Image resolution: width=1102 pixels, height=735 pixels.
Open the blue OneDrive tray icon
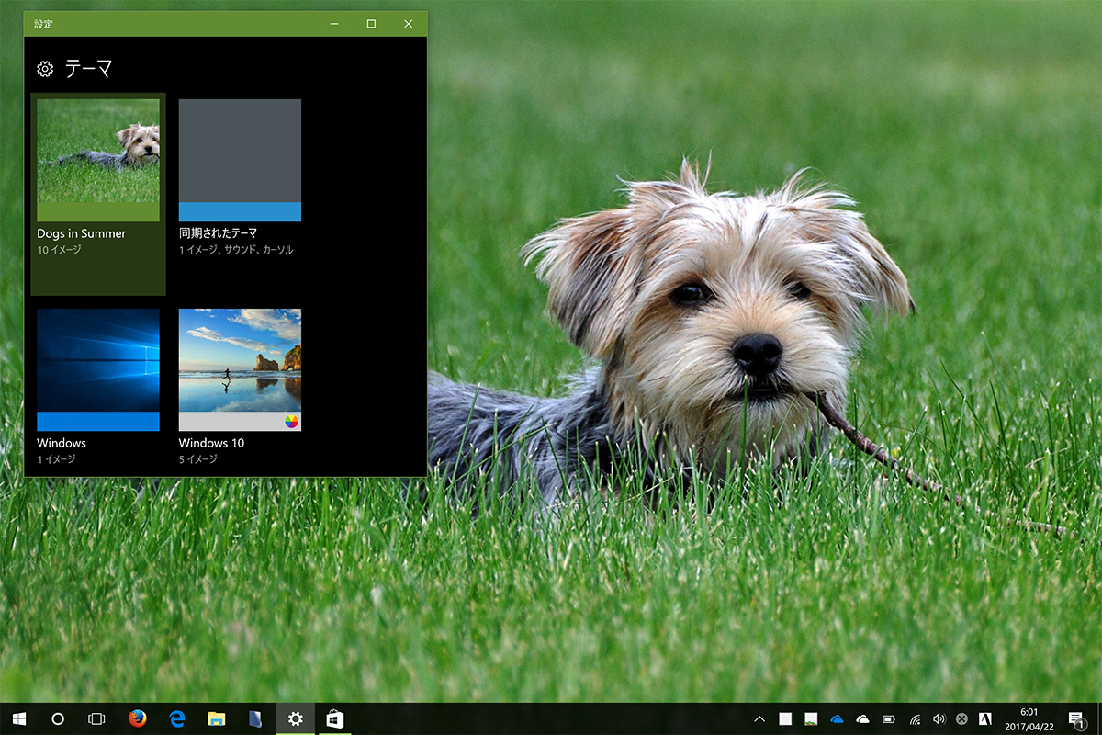(x=837, y=718)
